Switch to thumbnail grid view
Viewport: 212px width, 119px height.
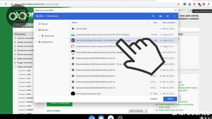pyautogui.click(x=160, y=16)
